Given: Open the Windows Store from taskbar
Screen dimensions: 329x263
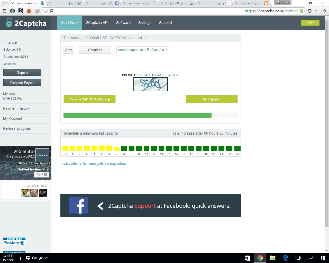Looking at the screenshot, I should click(x=247, y=258).
